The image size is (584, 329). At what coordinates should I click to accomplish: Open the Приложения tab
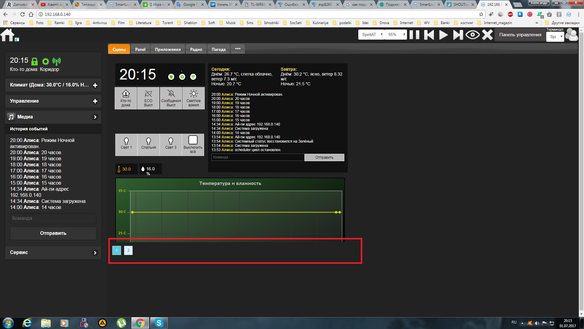point(168,49)
